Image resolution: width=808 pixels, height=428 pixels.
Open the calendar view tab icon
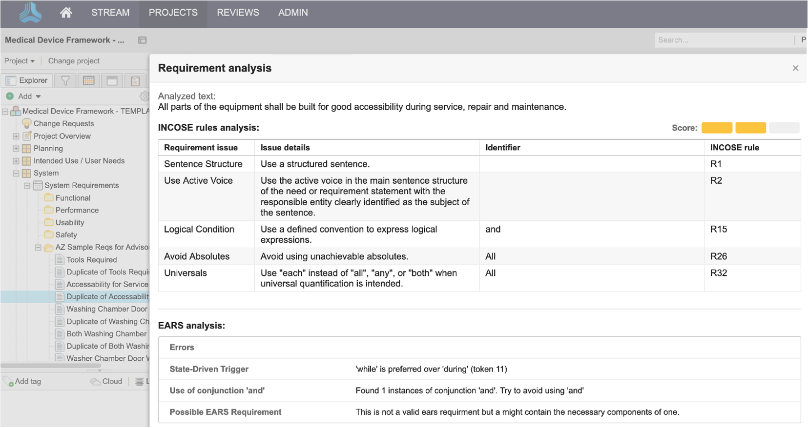click(88, 81)
